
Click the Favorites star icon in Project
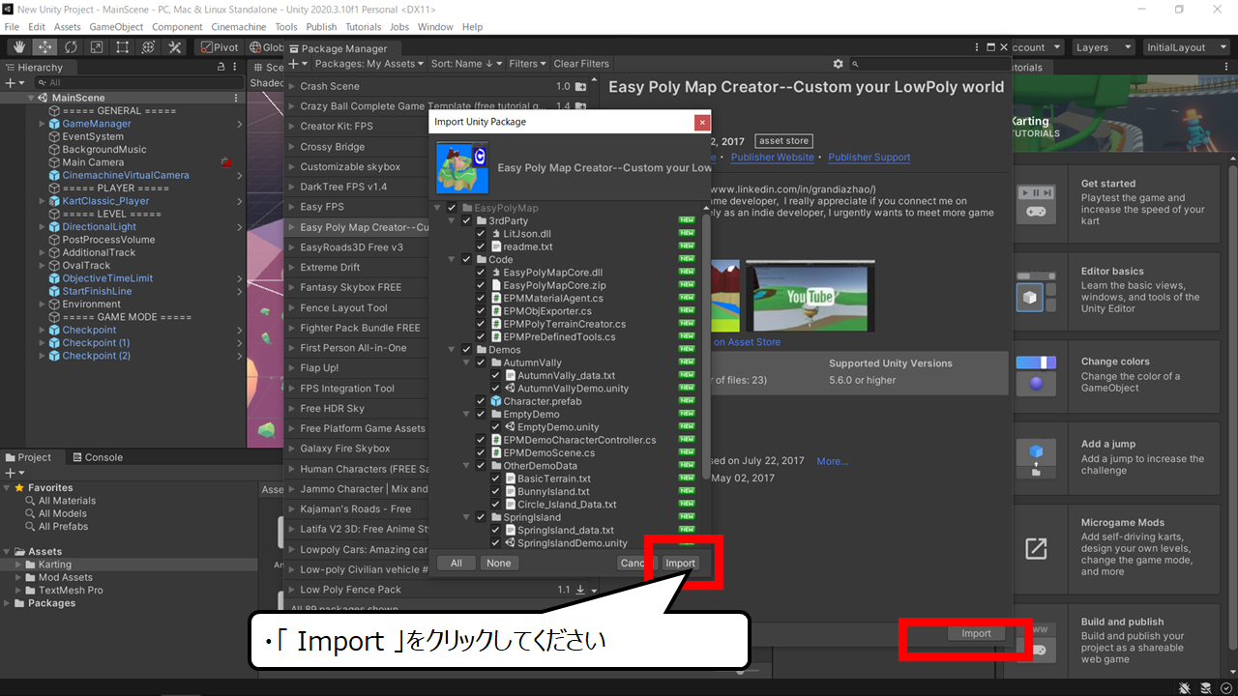(x=19, y=488)
